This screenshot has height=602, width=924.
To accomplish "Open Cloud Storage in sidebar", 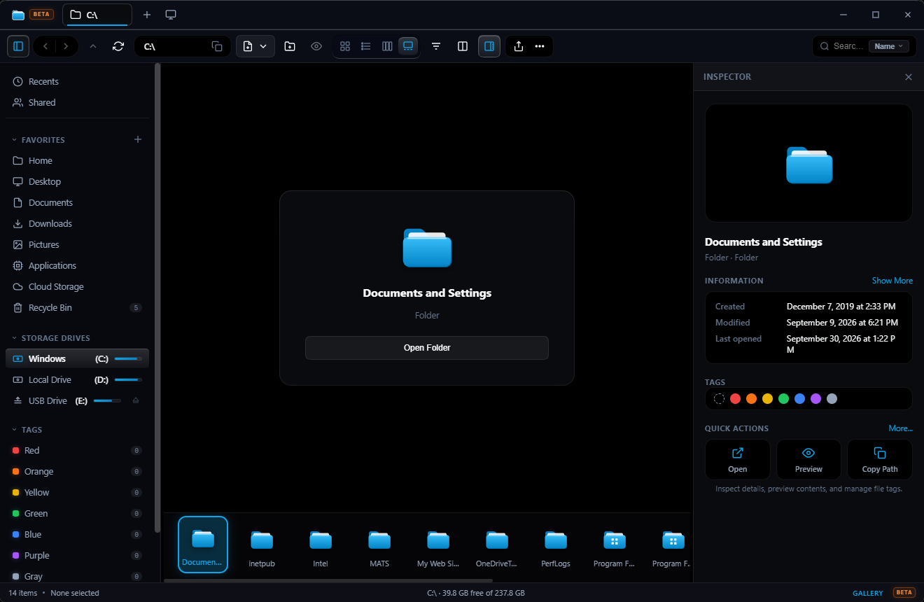I will [77, 286].
